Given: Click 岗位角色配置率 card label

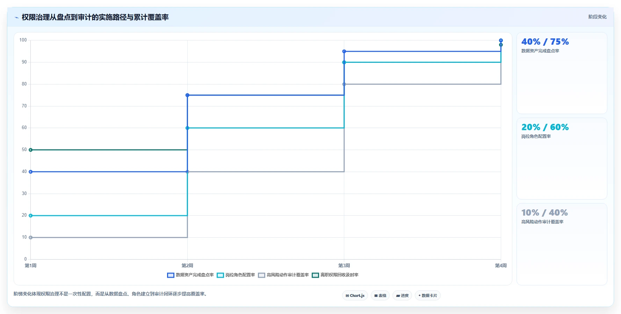Looking at the screenshot, I should point(536,136).
